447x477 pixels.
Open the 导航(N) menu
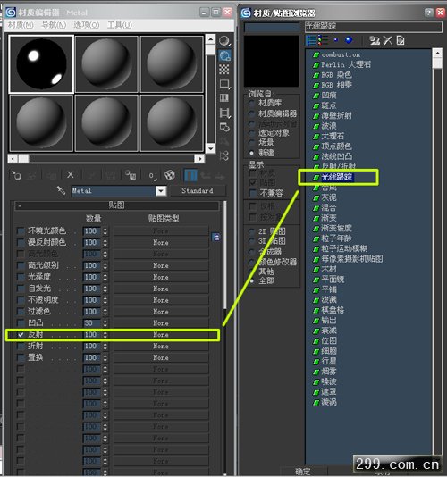pyautogui.click(x=54, y=25)
